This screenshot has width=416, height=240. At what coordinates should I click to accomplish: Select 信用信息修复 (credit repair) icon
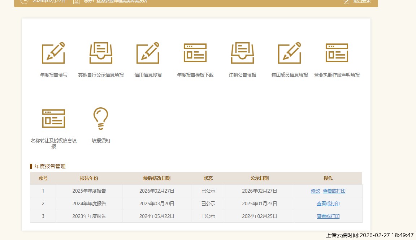[148, 53]
